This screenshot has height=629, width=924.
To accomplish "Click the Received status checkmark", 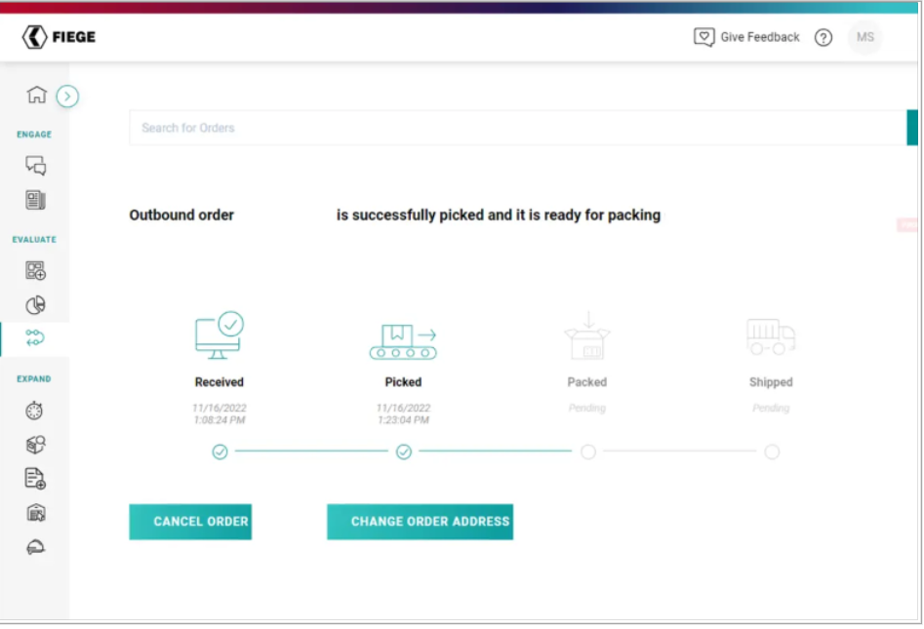I will click(219, 452).
